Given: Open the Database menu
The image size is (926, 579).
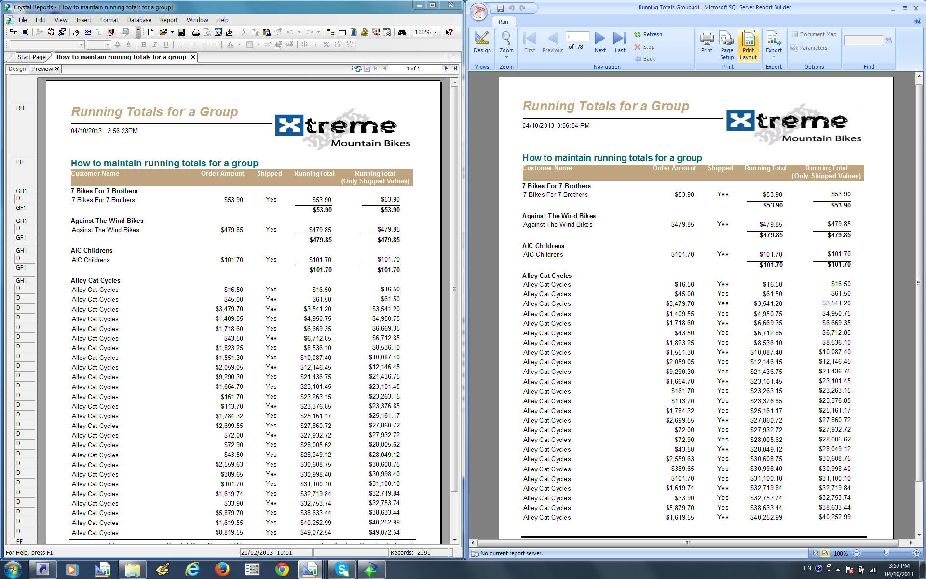Looking at the screenshot, I should [x=139, y=20].
